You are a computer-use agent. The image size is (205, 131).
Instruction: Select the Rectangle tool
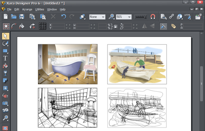pyautogui.click(x=6, y=51)
